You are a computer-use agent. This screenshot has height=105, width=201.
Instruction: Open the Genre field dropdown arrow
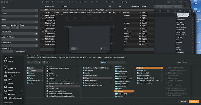pos(36,28)
